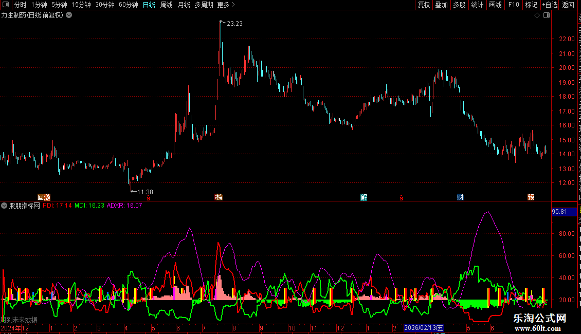Click the 解 event marker
This screenshot has height=334, width=581.
pos(364,197)
